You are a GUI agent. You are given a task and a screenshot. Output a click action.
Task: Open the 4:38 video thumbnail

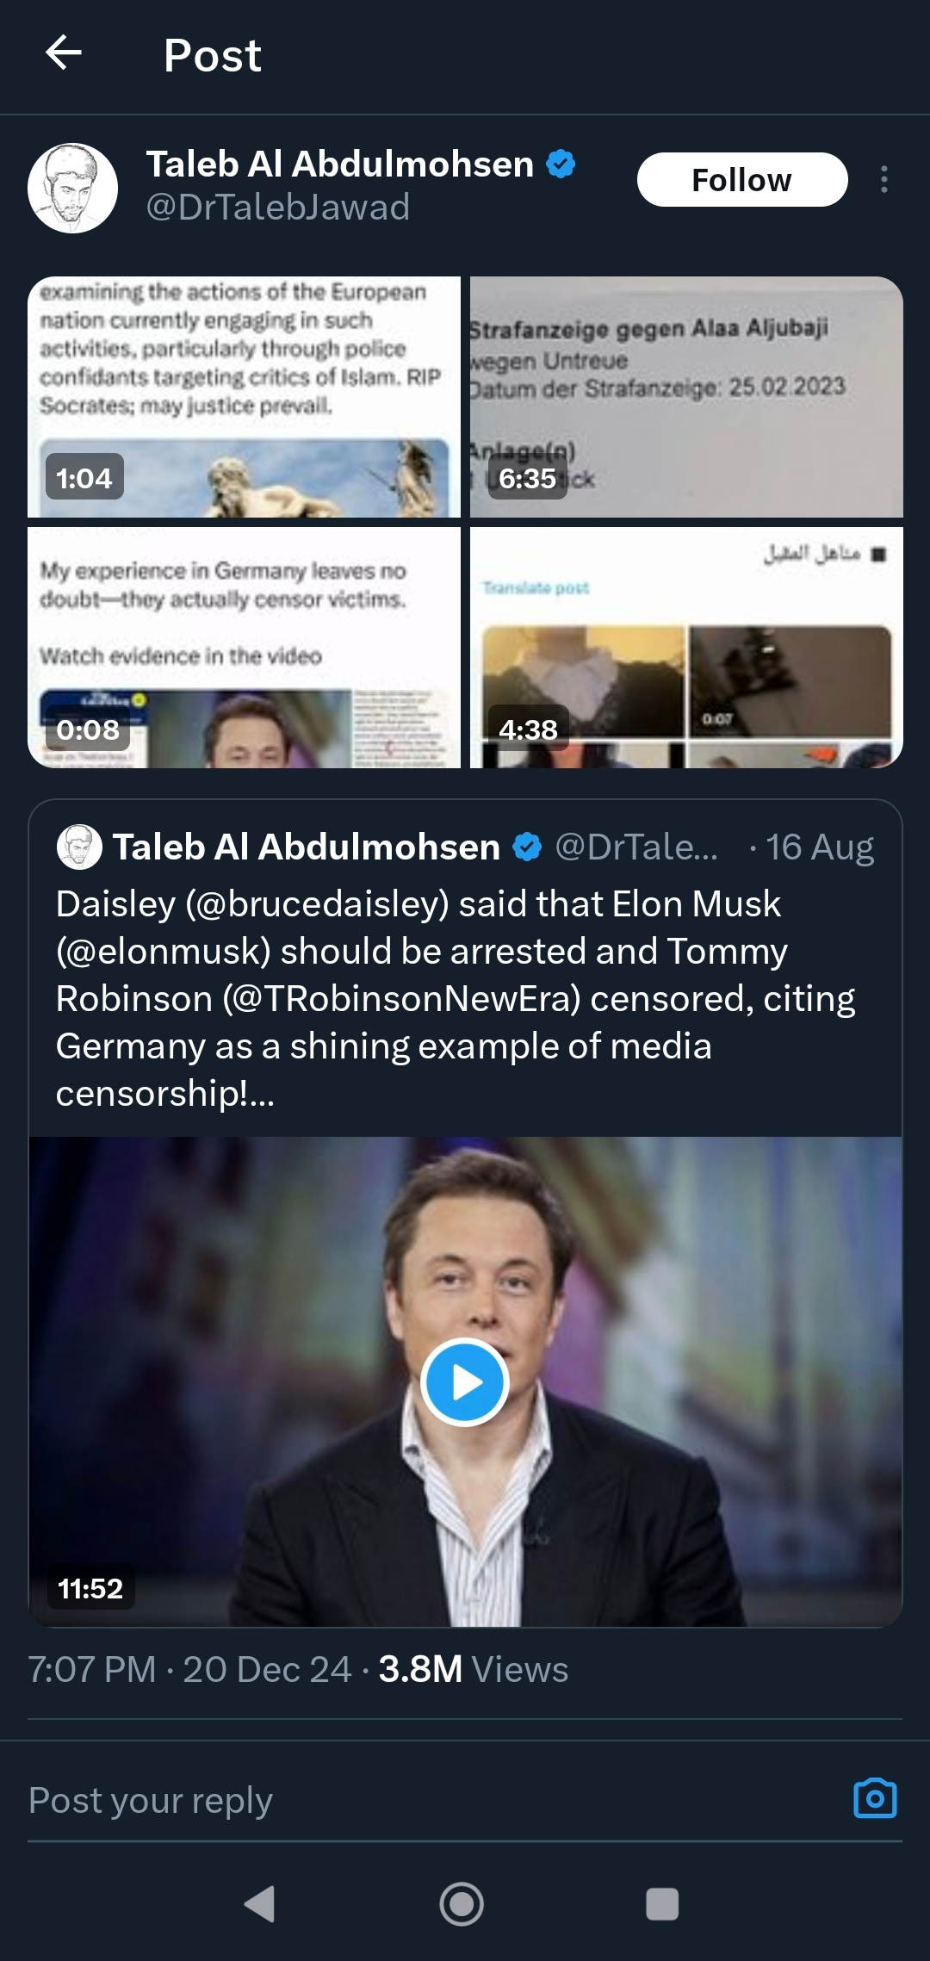click(x=686, y=648)
